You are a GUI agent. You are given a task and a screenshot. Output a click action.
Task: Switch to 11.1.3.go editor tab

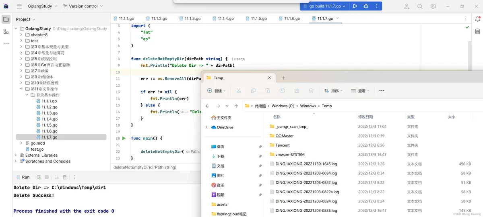(x=190, y=18)
